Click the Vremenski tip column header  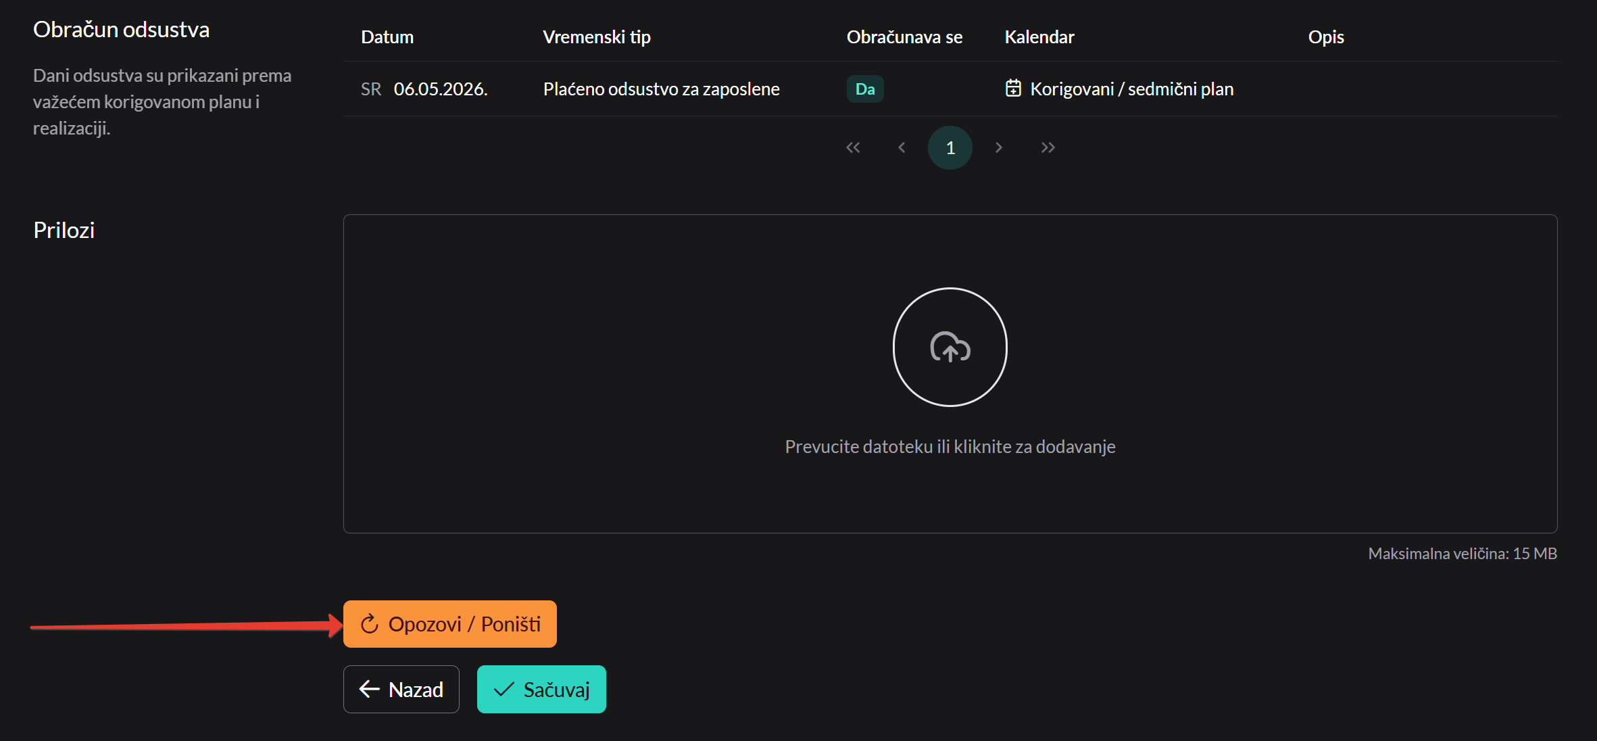pyautogui.click(x=596, y=37)
